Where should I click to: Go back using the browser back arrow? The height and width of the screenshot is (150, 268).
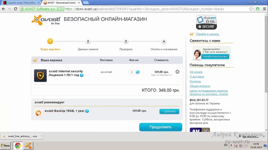coord(3,9)
